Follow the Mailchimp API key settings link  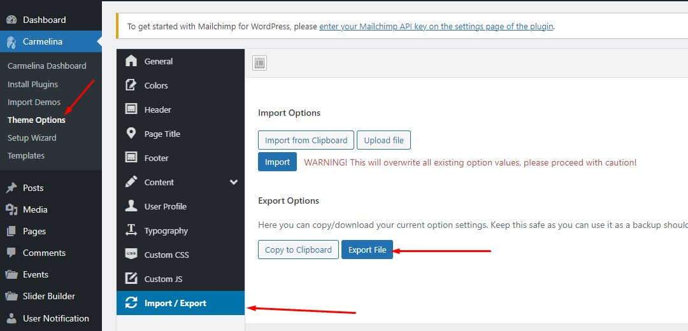click(436, 27)
